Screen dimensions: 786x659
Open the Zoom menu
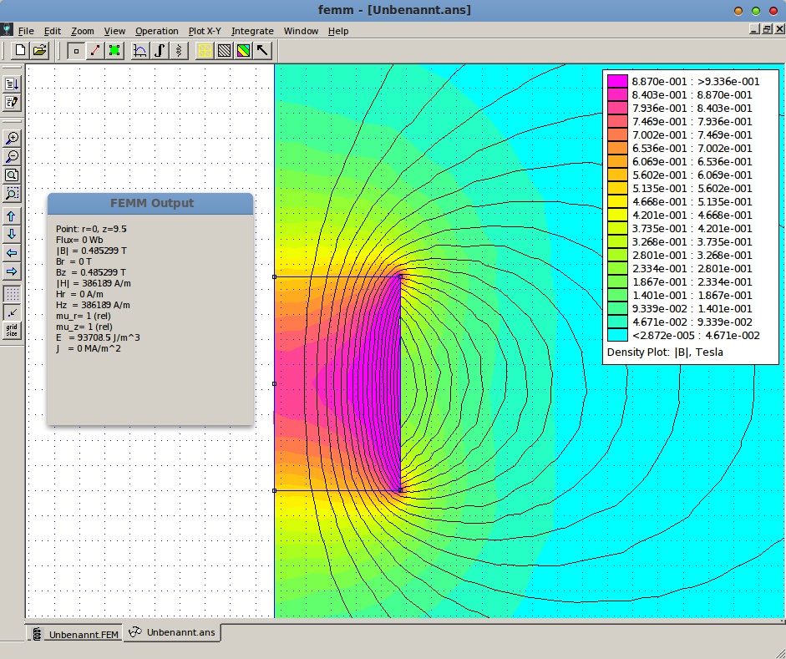click(83, 31)
